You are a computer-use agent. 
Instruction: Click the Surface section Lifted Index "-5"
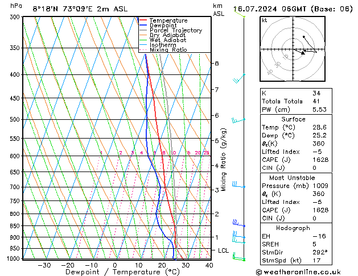pos(317,152)
